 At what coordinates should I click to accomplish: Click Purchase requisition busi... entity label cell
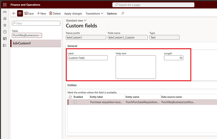click(x=106, y=102)
